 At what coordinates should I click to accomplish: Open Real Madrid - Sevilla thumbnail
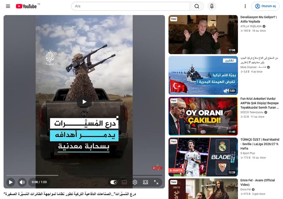click(x=203, y=157)
